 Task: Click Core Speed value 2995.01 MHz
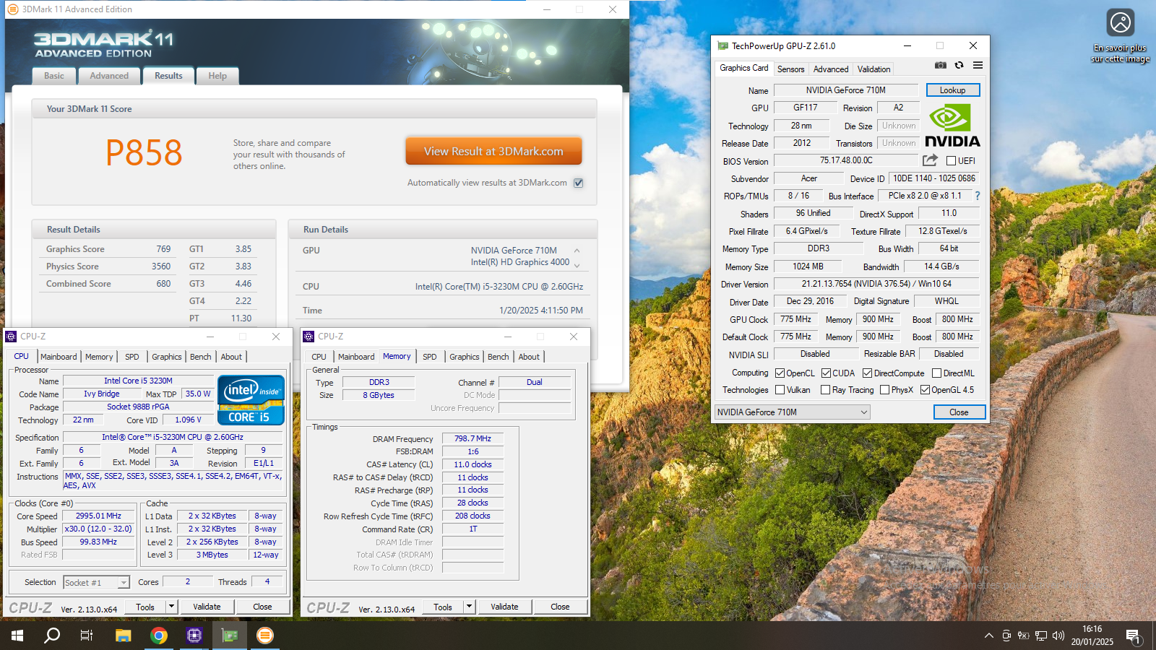coord(98,516)
